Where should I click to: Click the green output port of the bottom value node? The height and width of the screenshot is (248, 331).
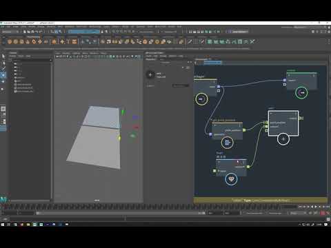tap(248, 167)
